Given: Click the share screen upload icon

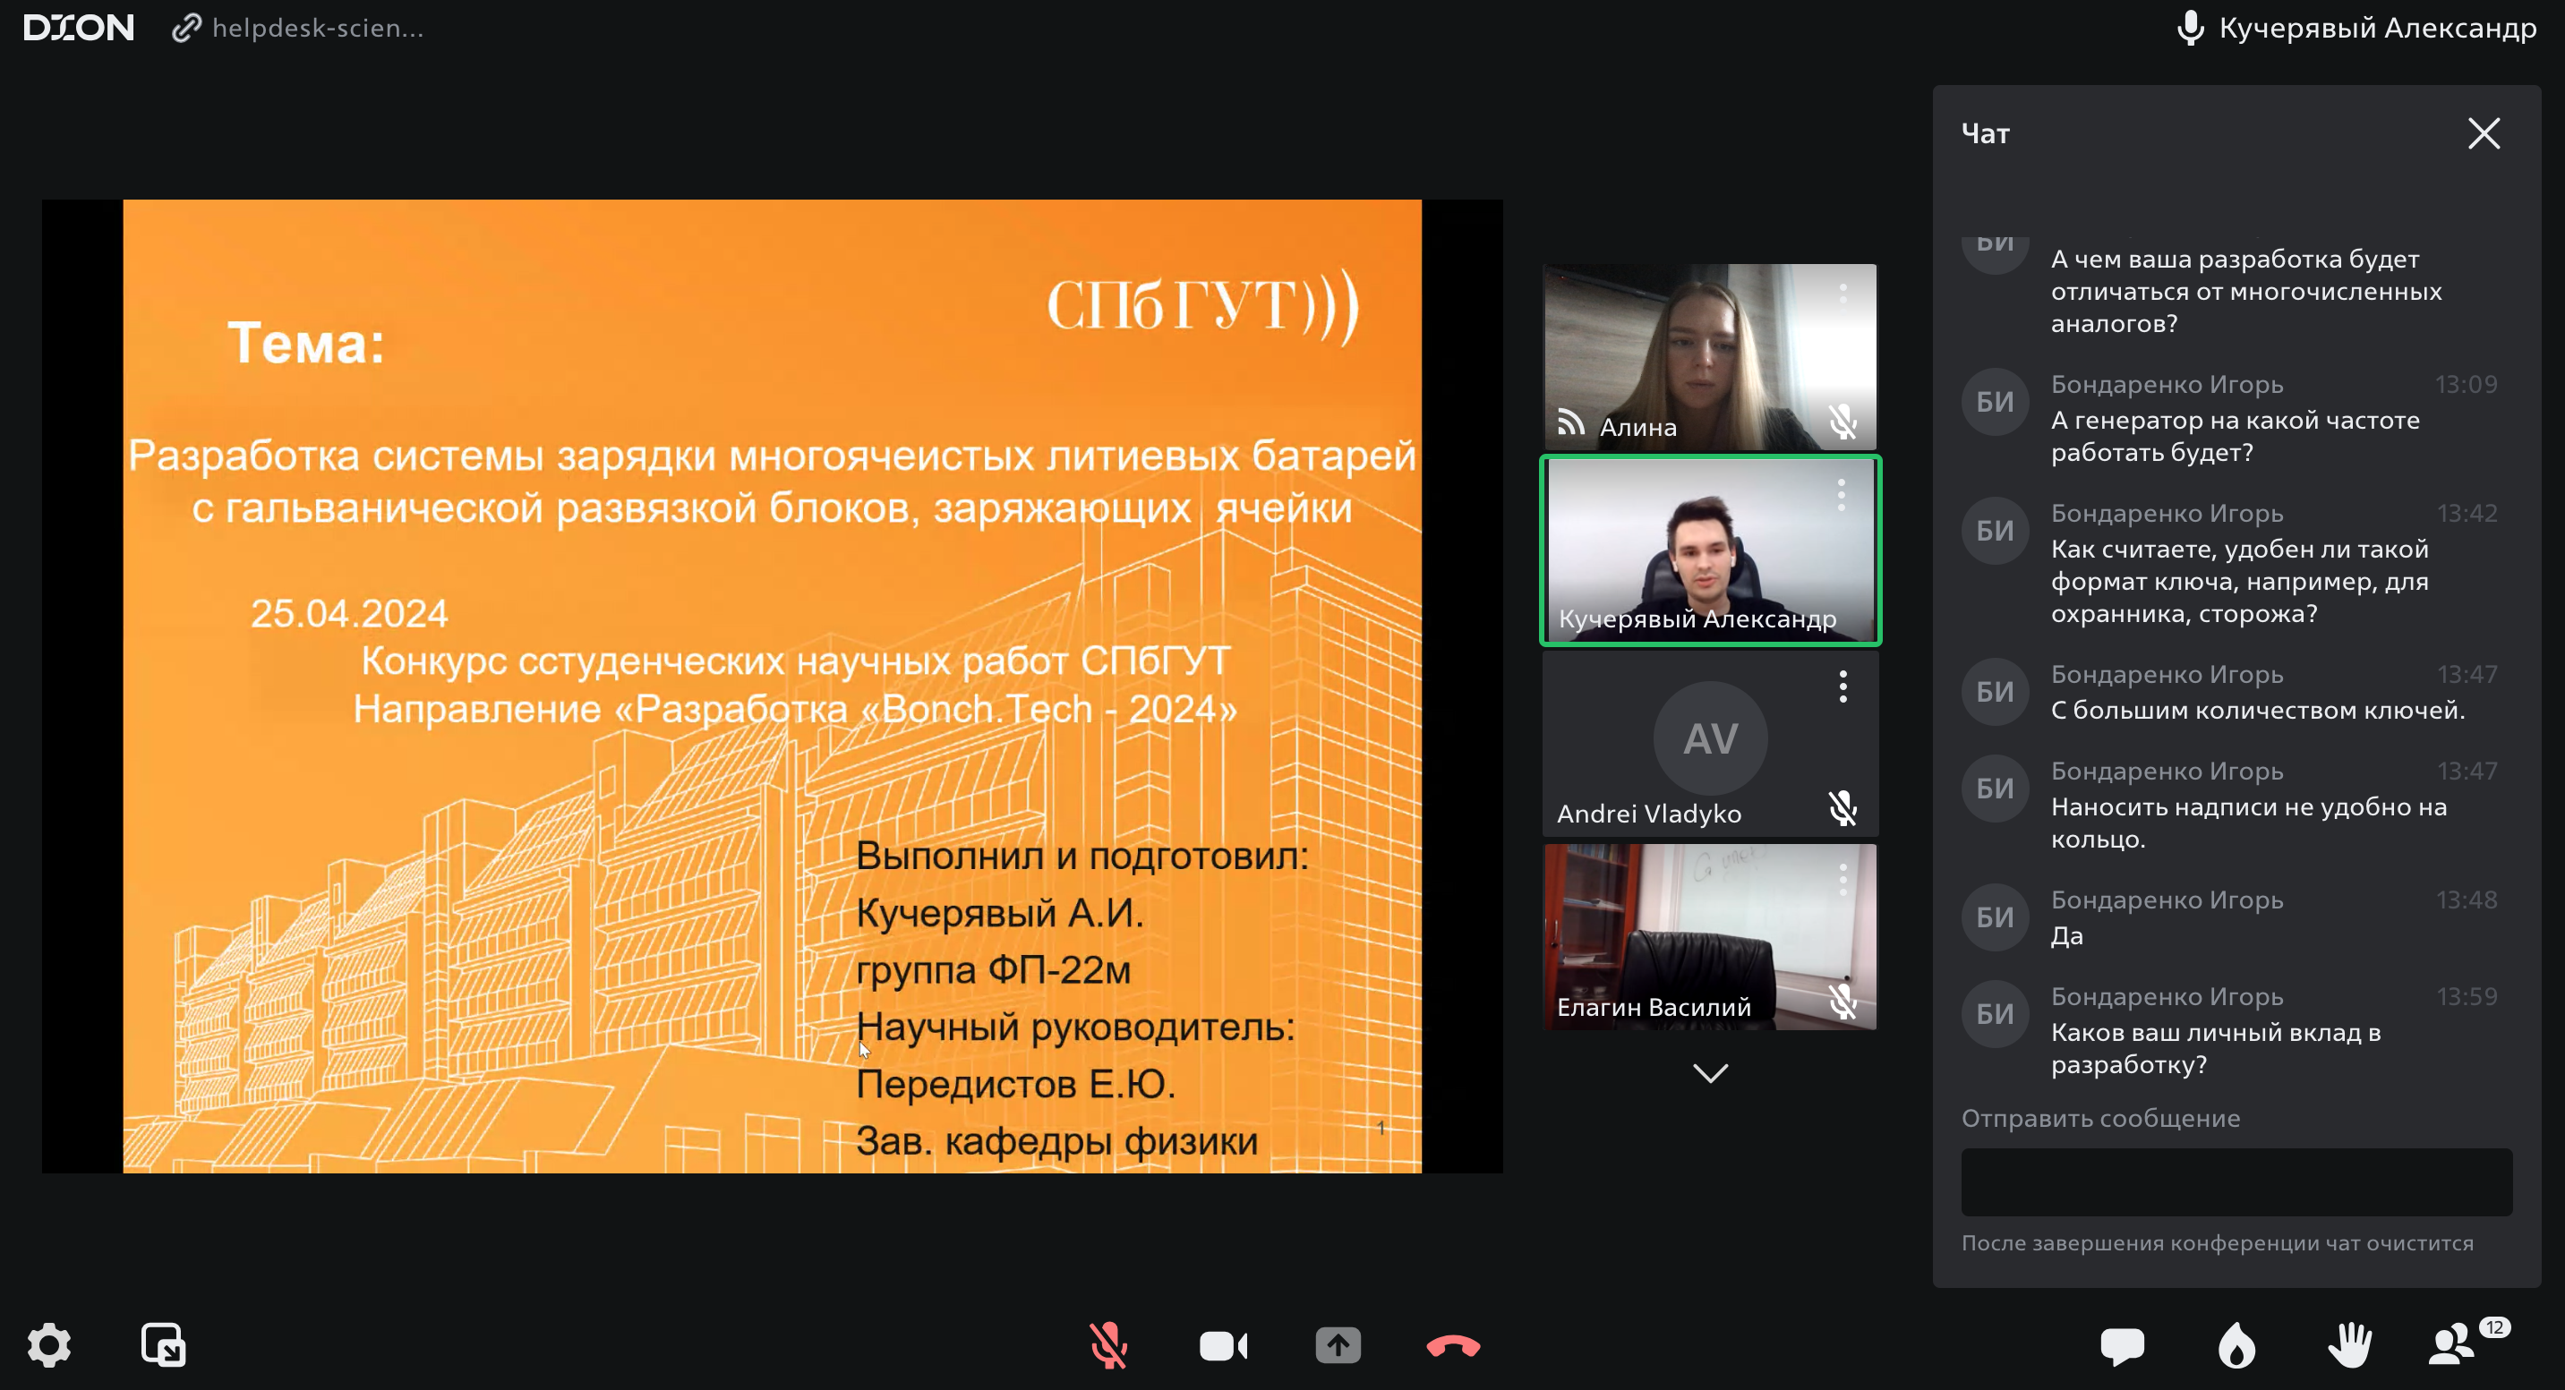Looking at the screenshot, I should tap(1338, 1345).
